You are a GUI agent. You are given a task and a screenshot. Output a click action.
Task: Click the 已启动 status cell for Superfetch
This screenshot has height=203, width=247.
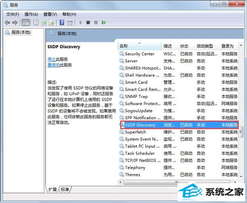click(x=186, y=132)
